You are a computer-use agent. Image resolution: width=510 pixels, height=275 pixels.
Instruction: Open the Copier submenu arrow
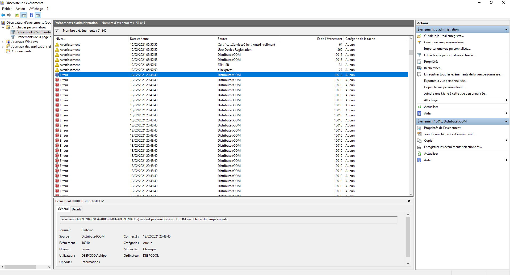click(x=506, y=141)
